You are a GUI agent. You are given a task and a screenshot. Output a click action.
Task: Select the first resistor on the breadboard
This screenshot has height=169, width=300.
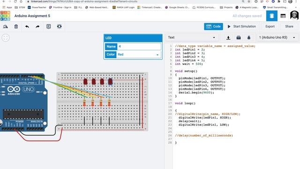tap(84, 103)
